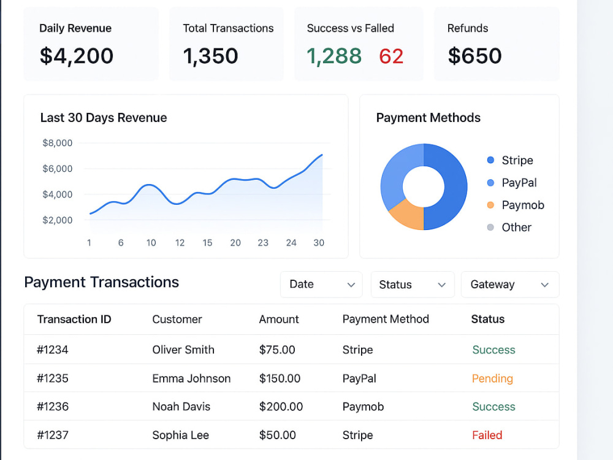Click the $150.00 amount cell
Viewport: 613px width, 460px height.
point(280,378)
